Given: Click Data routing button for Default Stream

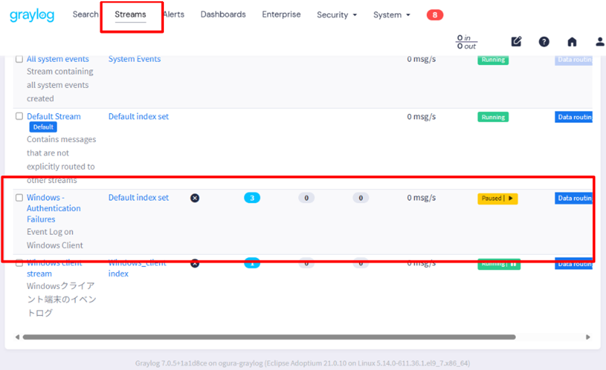Looking at the screenshot, I should tap(573, 117).
